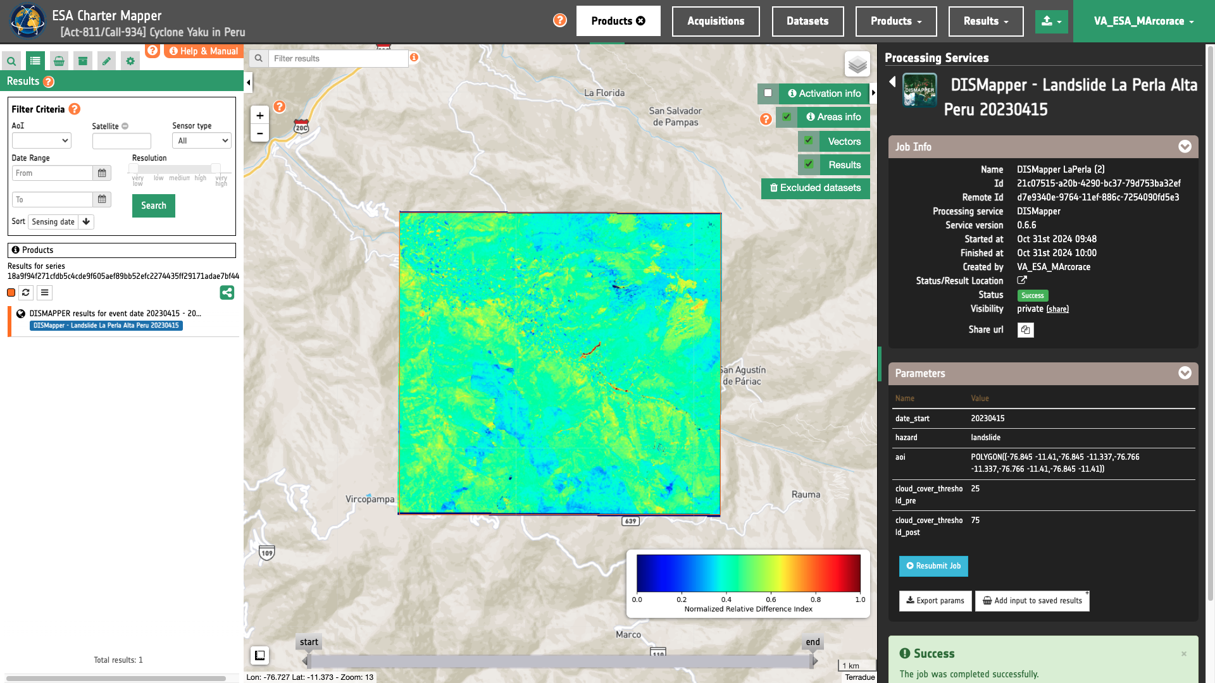1215x683 pixels.
Task: Open the basket icon in left toolbar
Action: click(59, 61)
